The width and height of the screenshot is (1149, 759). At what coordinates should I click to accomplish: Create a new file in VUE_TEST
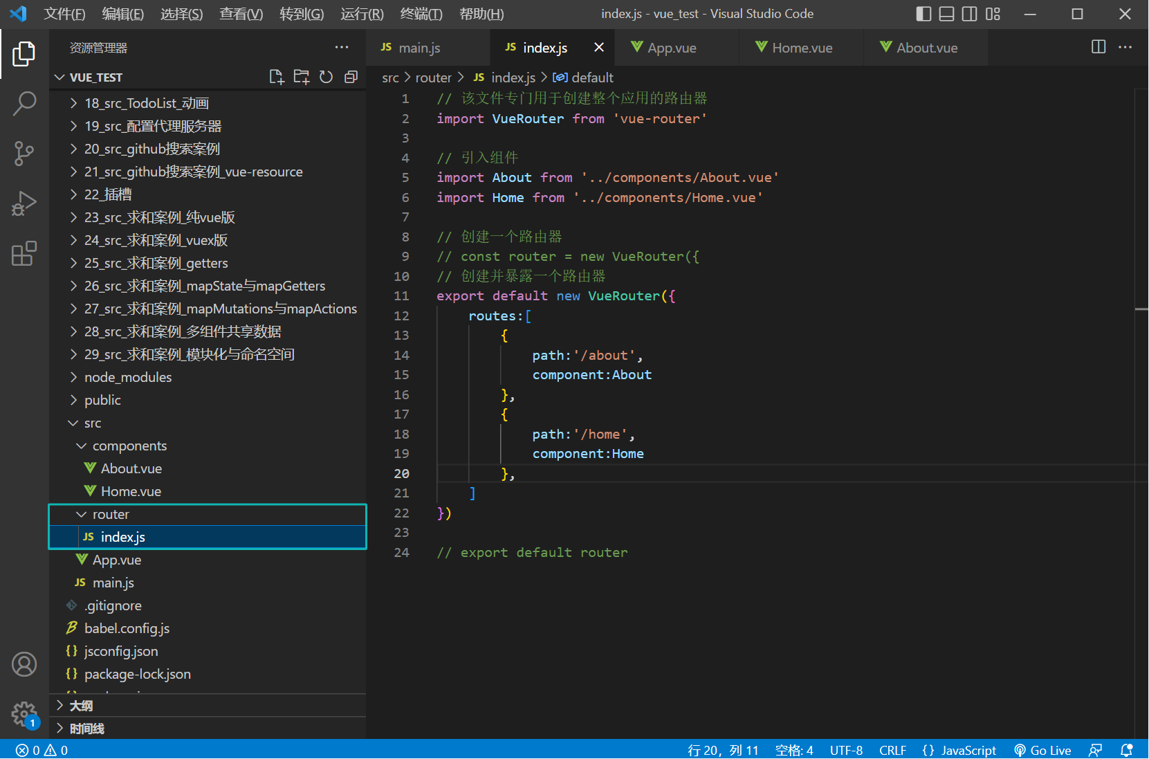point(277,77)
